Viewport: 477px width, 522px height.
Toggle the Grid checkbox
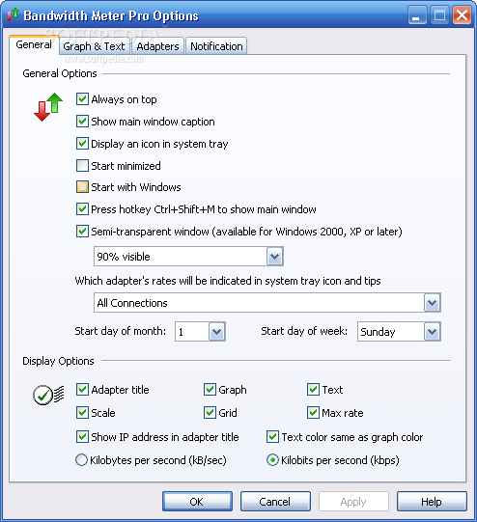coord(210,413)
